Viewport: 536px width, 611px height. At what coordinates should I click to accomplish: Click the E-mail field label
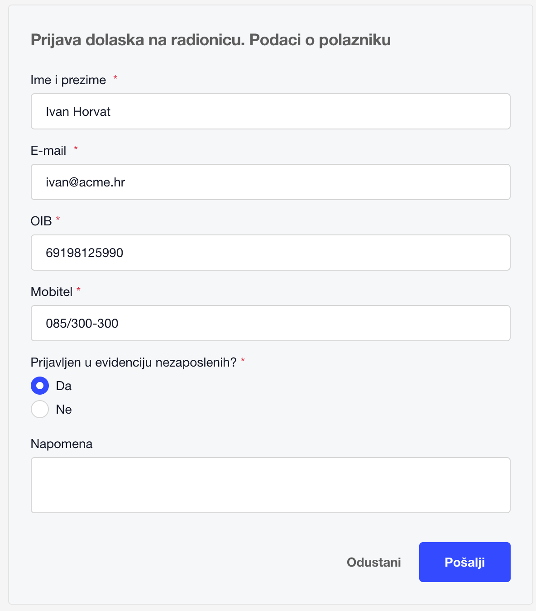(48, 151)
